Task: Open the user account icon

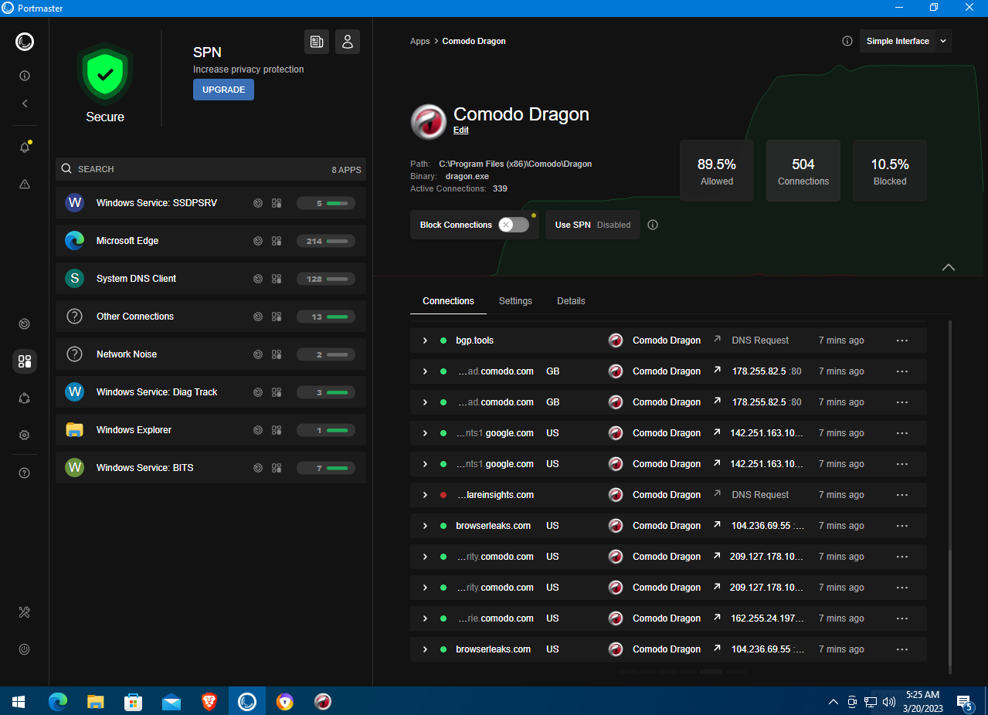Action: pos(348,42)
